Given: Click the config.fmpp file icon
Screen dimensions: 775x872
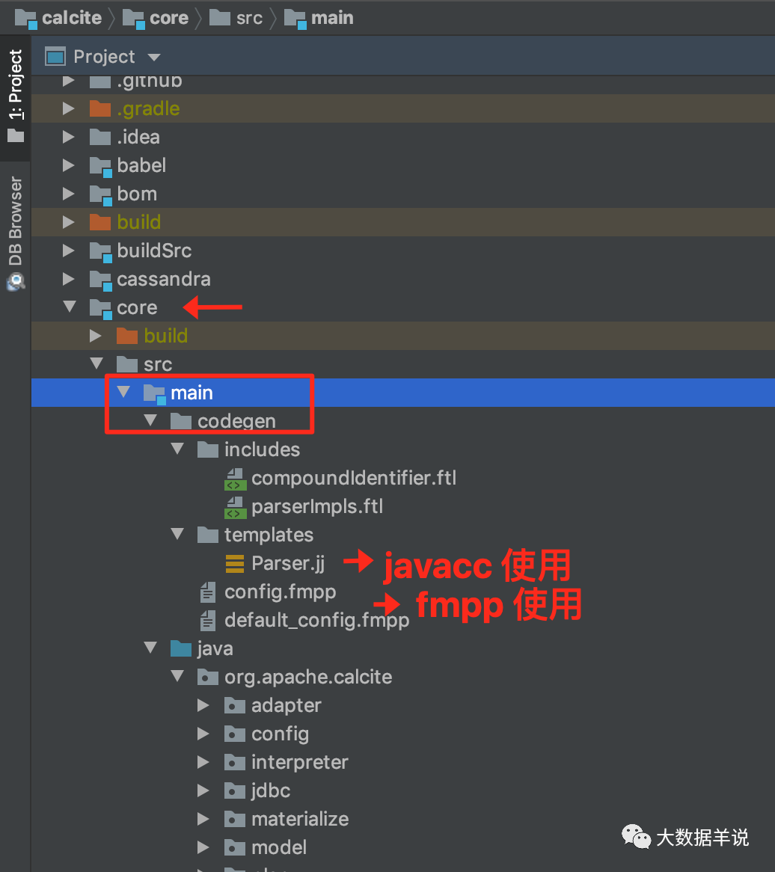Looking at the screenshot, I should 207,592.
